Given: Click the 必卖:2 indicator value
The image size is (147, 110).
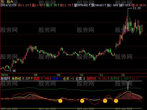Looking at the screenshot, I should click(x=80, y=79).
